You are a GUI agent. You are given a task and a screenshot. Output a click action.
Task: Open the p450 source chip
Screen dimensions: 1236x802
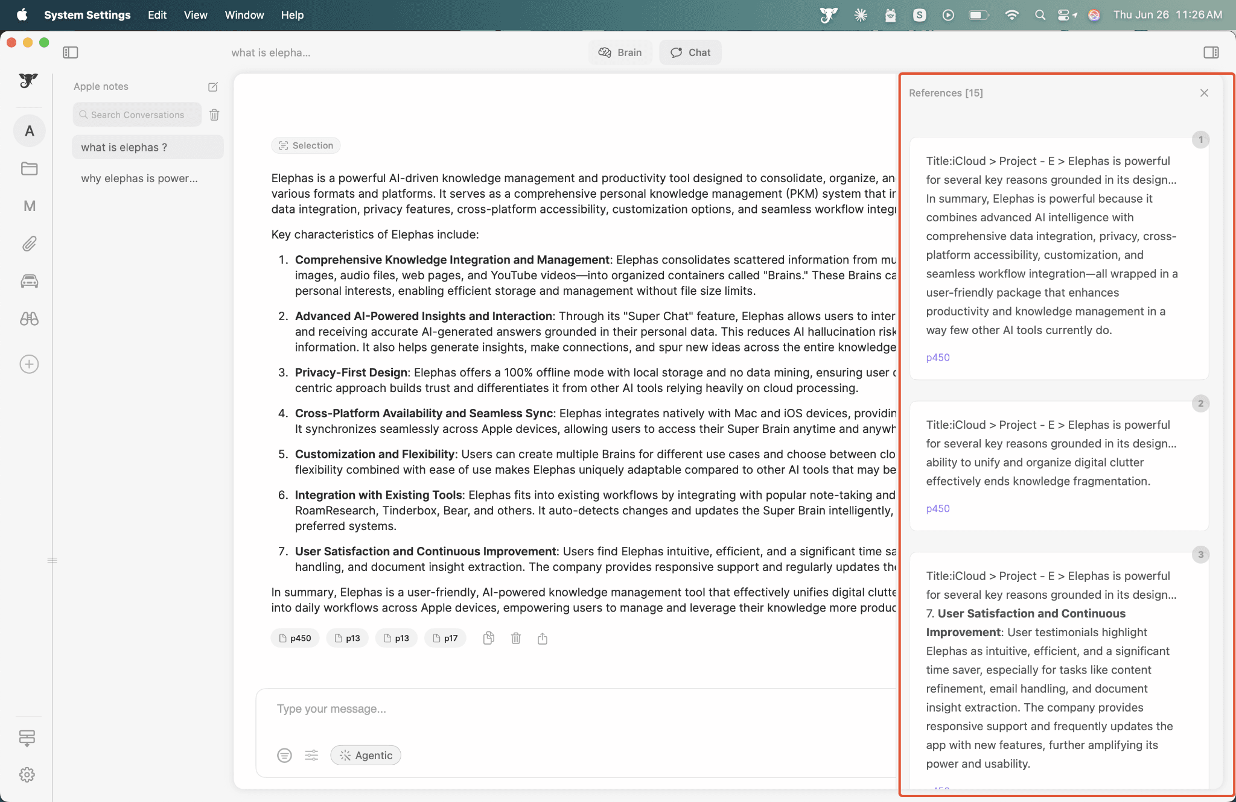[295, 638]
